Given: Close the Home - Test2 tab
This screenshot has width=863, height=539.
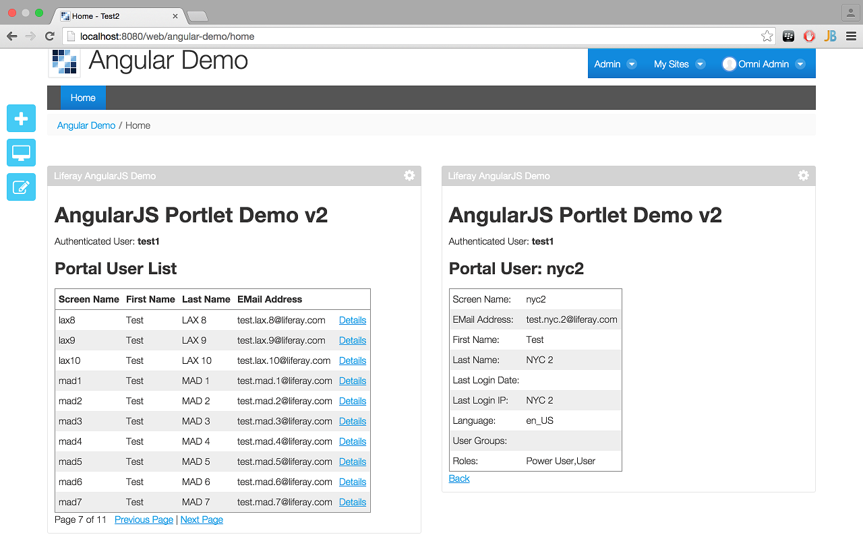Looking at the screenshot, I should coord(175,15).
